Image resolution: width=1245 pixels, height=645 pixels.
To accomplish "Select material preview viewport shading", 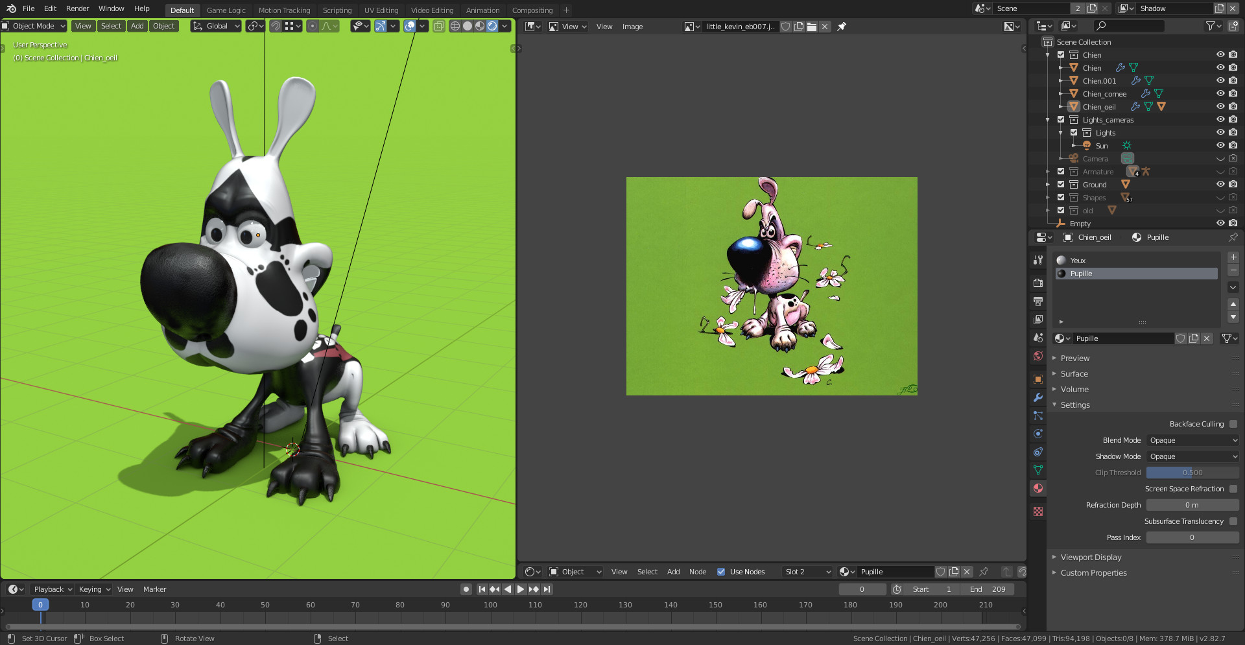I will pos(480,26).
